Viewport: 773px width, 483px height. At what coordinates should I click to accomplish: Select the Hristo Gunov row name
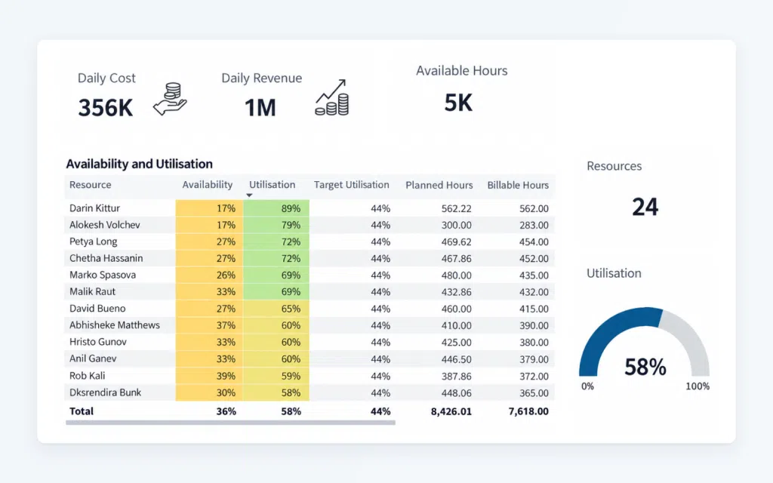click(x=97, y=342)
